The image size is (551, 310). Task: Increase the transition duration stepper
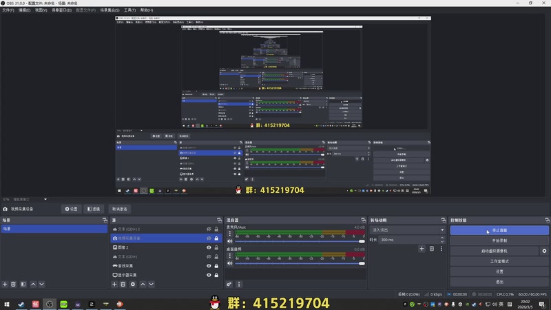pos(442,238)
